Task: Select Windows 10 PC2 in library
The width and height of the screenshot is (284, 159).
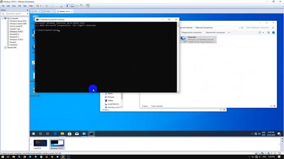Action: click(x=16, y=39)
